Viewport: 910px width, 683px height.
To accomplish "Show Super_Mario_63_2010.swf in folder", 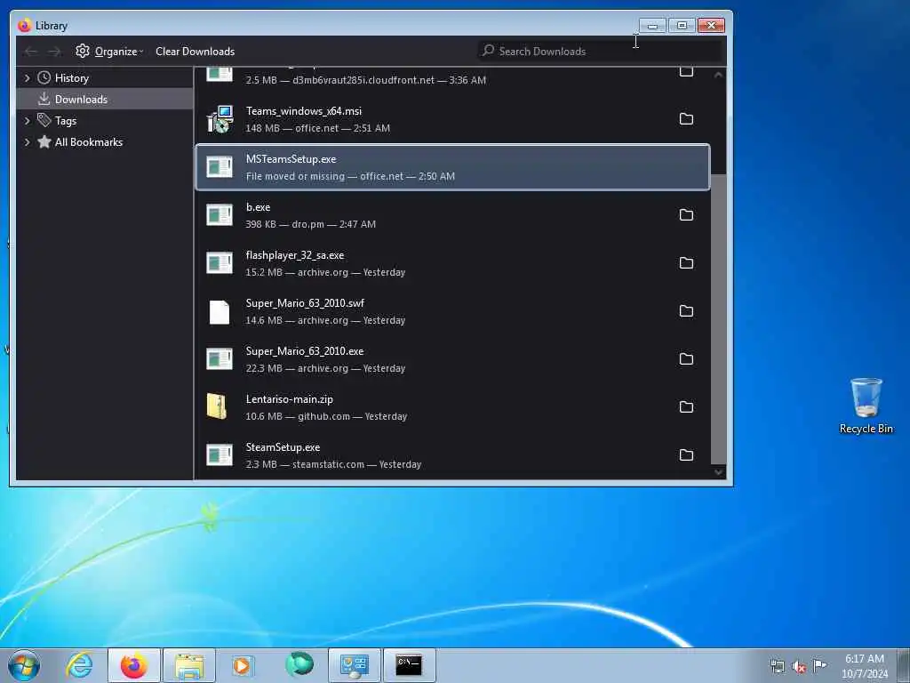I will [686, 311].
